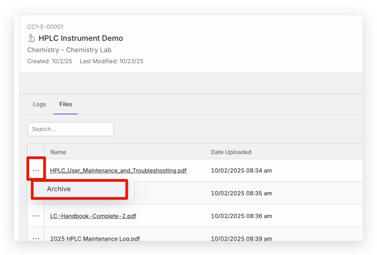This screenshot has height=255, width=377.
Task: Select the 08:35 am upload date cell
Action: tap(241, 193)
